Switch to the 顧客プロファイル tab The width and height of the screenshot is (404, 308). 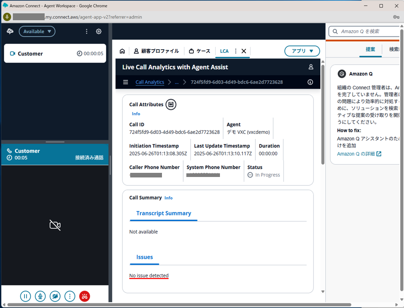pos(156,51)
